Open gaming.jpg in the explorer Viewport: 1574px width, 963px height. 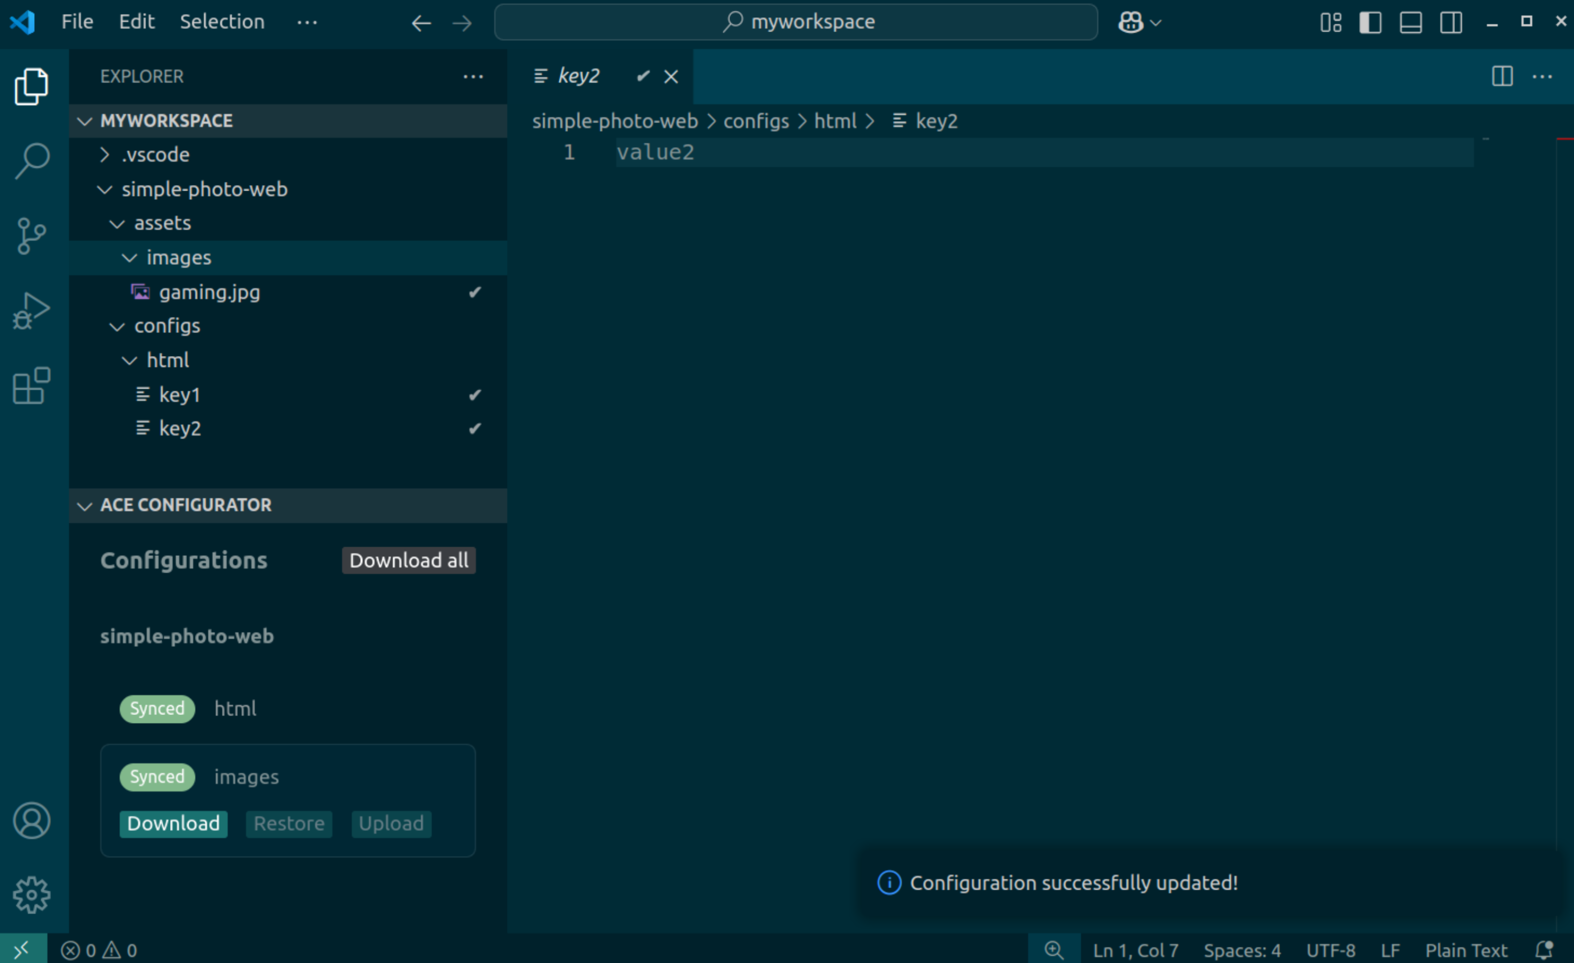click(287, 292)
